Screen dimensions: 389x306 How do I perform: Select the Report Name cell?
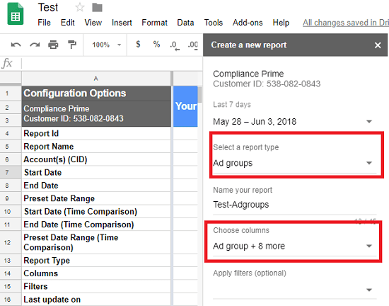[x=96, y=147]
